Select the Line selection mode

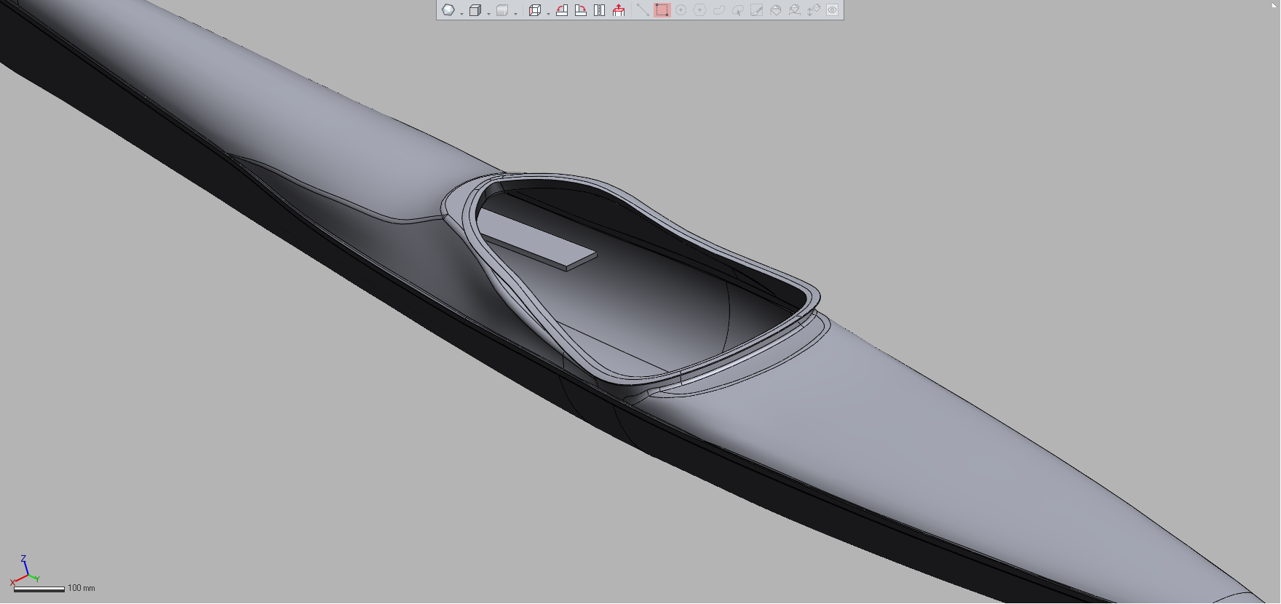click(642, 10)
